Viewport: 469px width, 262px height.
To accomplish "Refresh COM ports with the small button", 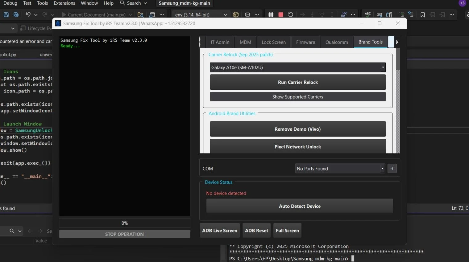I will [392, 168].
